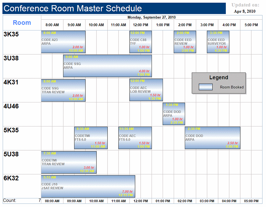Click the CODE DOD ARPA booking in 4U46
266x207 pixels.
[x=174, y=114]
